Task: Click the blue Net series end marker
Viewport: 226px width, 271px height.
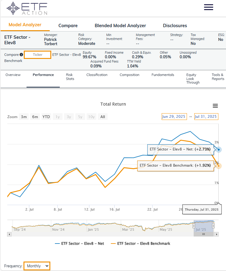Action: (x=219, y=150)
